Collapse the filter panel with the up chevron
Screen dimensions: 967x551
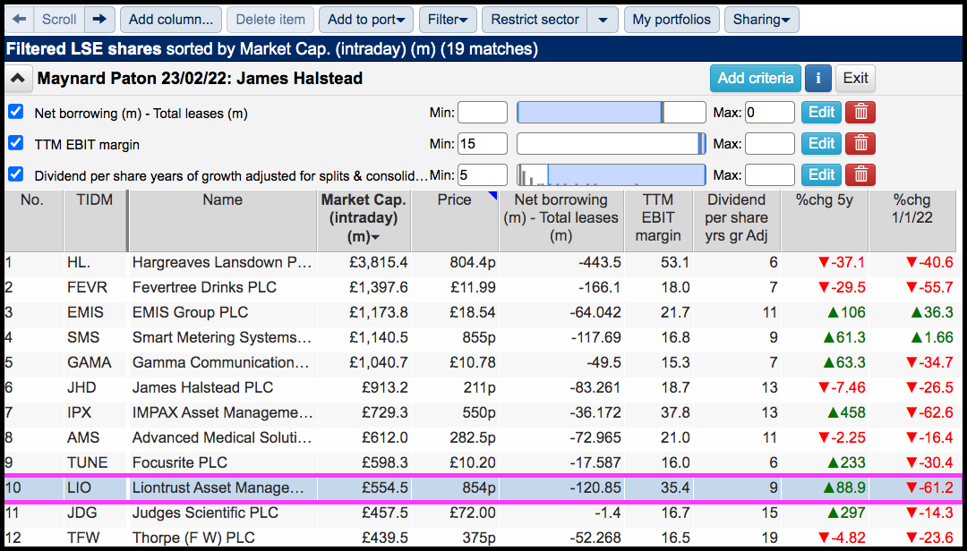(x=18, y=79)
